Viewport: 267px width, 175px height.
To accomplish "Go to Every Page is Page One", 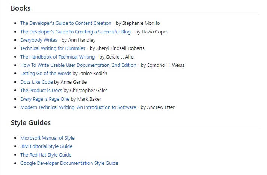I will [x=45, y=99].
